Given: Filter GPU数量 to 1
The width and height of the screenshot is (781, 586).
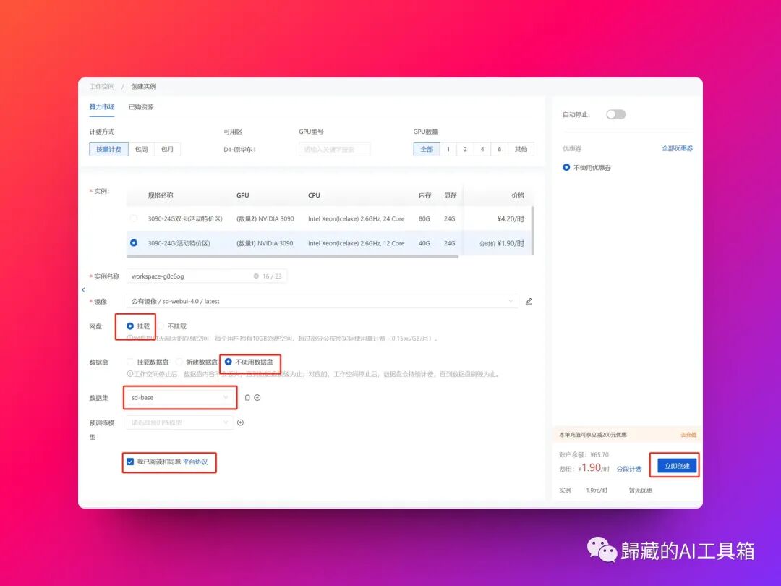Looking at the screenshot, I should 448,149.
